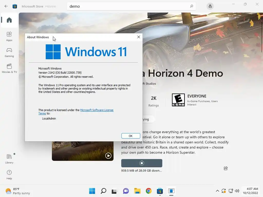Close the About Windows dialog
The image size is (263, 197).
[x=138, y=37]
